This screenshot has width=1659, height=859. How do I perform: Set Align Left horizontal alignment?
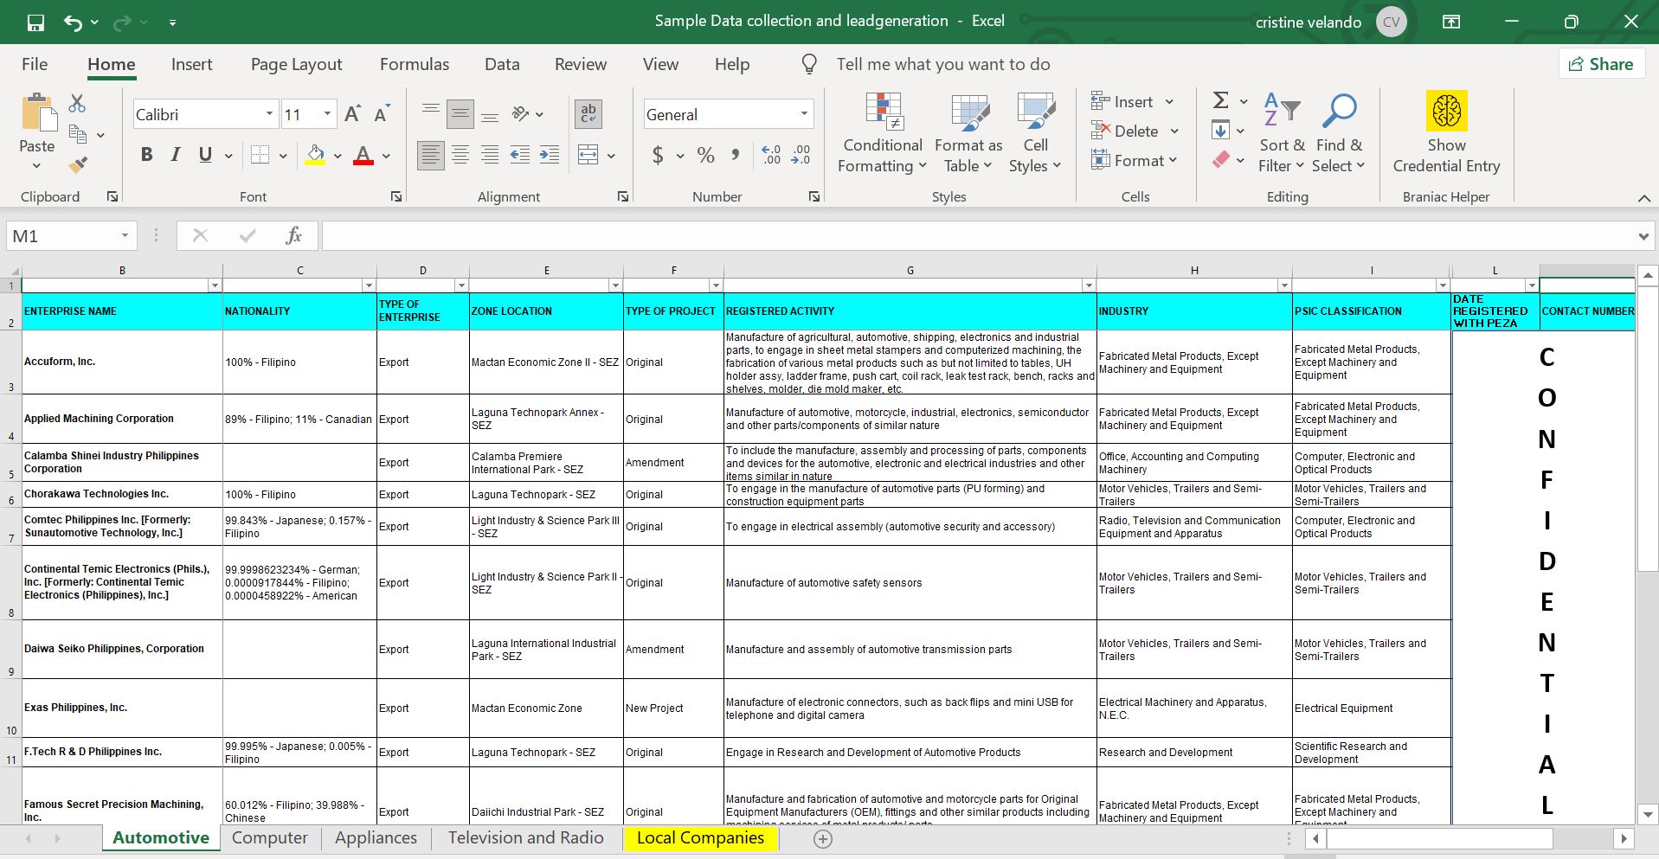pyautogui.click(x=431, y=155)
